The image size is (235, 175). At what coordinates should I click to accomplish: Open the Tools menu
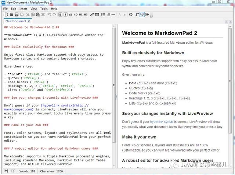click(x=44, y=9)
